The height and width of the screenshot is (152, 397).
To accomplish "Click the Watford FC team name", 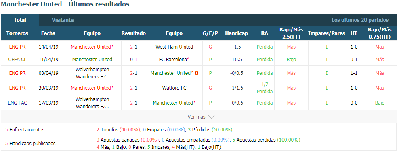I will (x=174, y=88).
